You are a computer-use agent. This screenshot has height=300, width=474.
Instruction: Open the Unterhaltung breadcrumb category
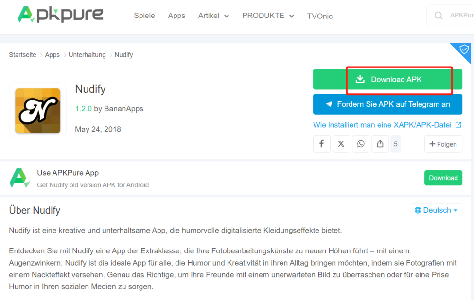coord(87,55)
